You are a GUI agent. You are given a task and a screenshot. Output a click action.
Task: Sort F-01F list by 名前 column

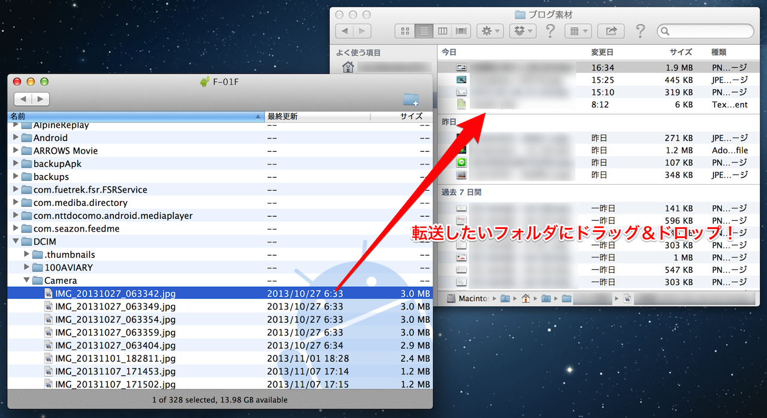click(136, 116)
